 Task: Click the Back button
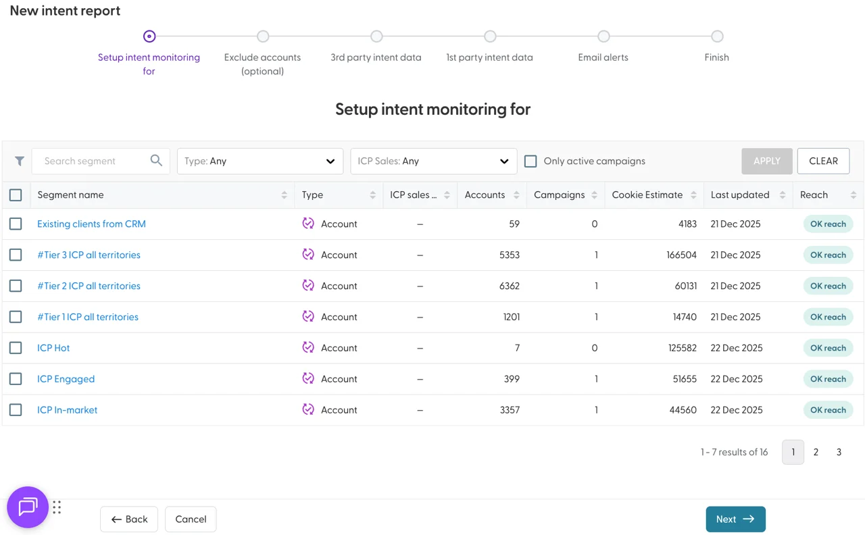click(129, 519)
